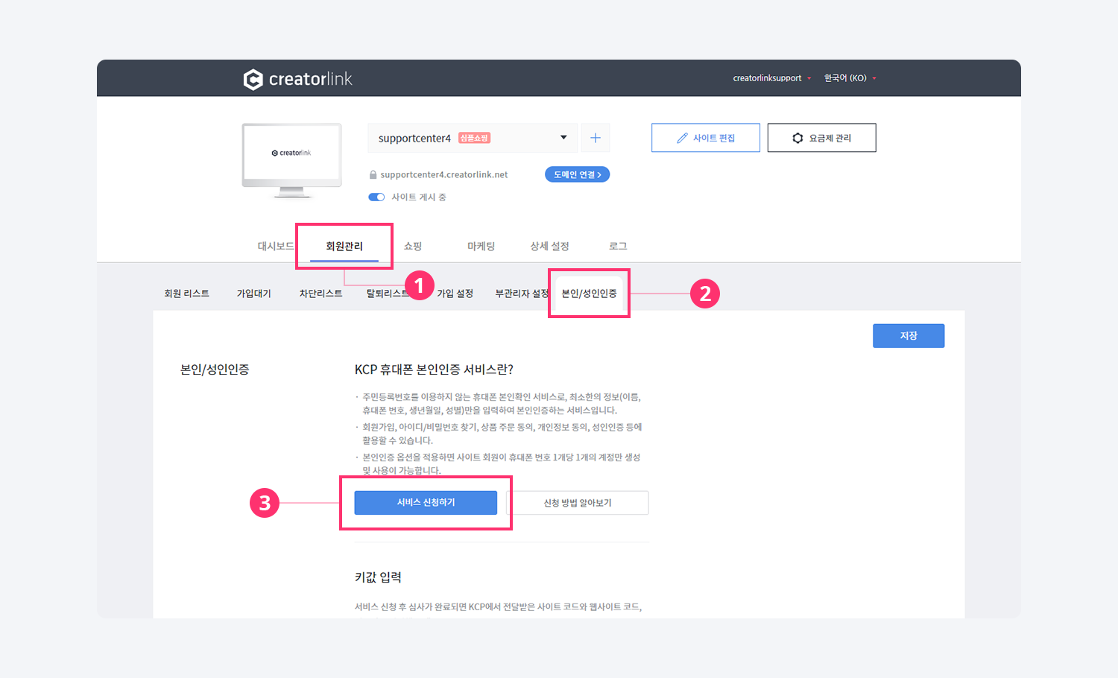Switch to the 회원관리 tab
This screenshot has width=1118, height=678.
[x=344, y=247]
